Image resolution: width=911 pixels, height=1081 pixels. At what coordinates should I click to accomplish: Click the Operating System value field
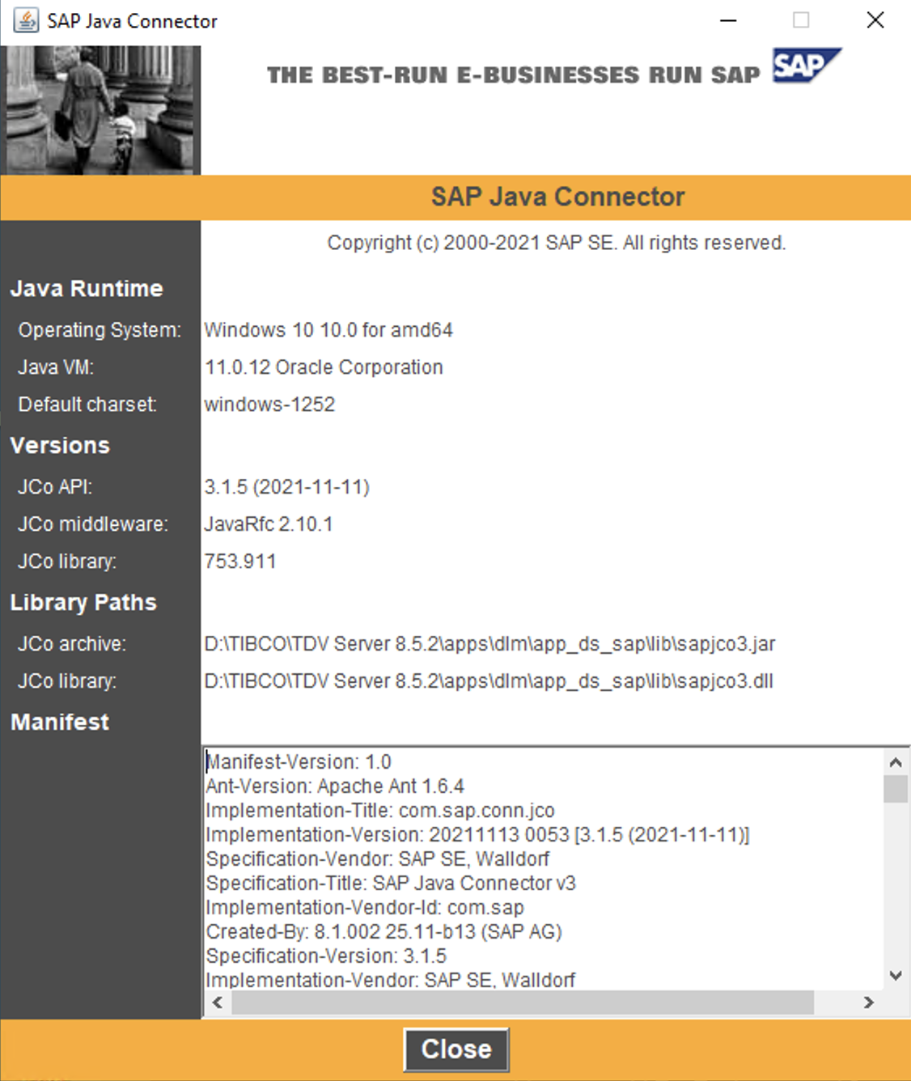click(328, 330)
